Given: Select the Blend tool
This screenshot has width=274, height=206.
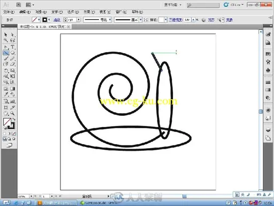Looking at the screenshot, I should [x=12, y=94].
